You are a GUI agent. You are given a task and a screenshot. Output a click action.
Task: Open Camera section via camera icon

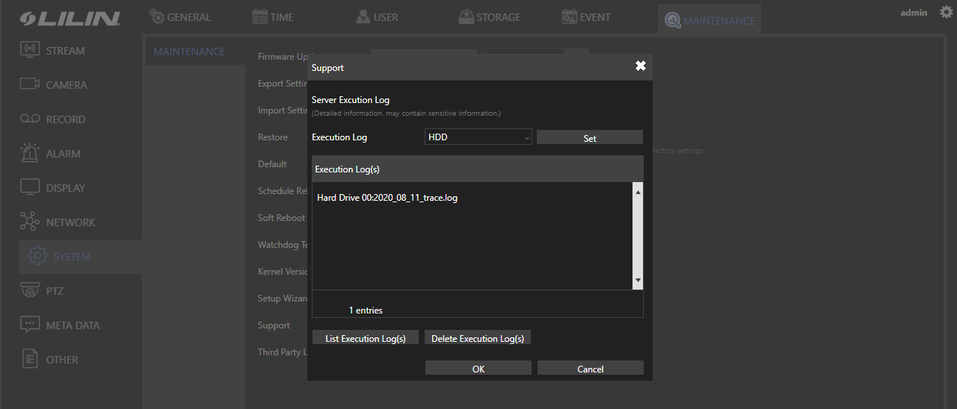point(30,85)
